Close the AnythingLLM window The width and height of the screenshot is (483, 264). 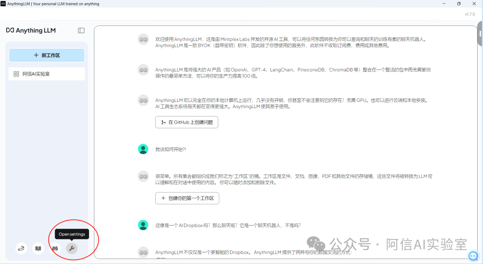pos(474,4)
